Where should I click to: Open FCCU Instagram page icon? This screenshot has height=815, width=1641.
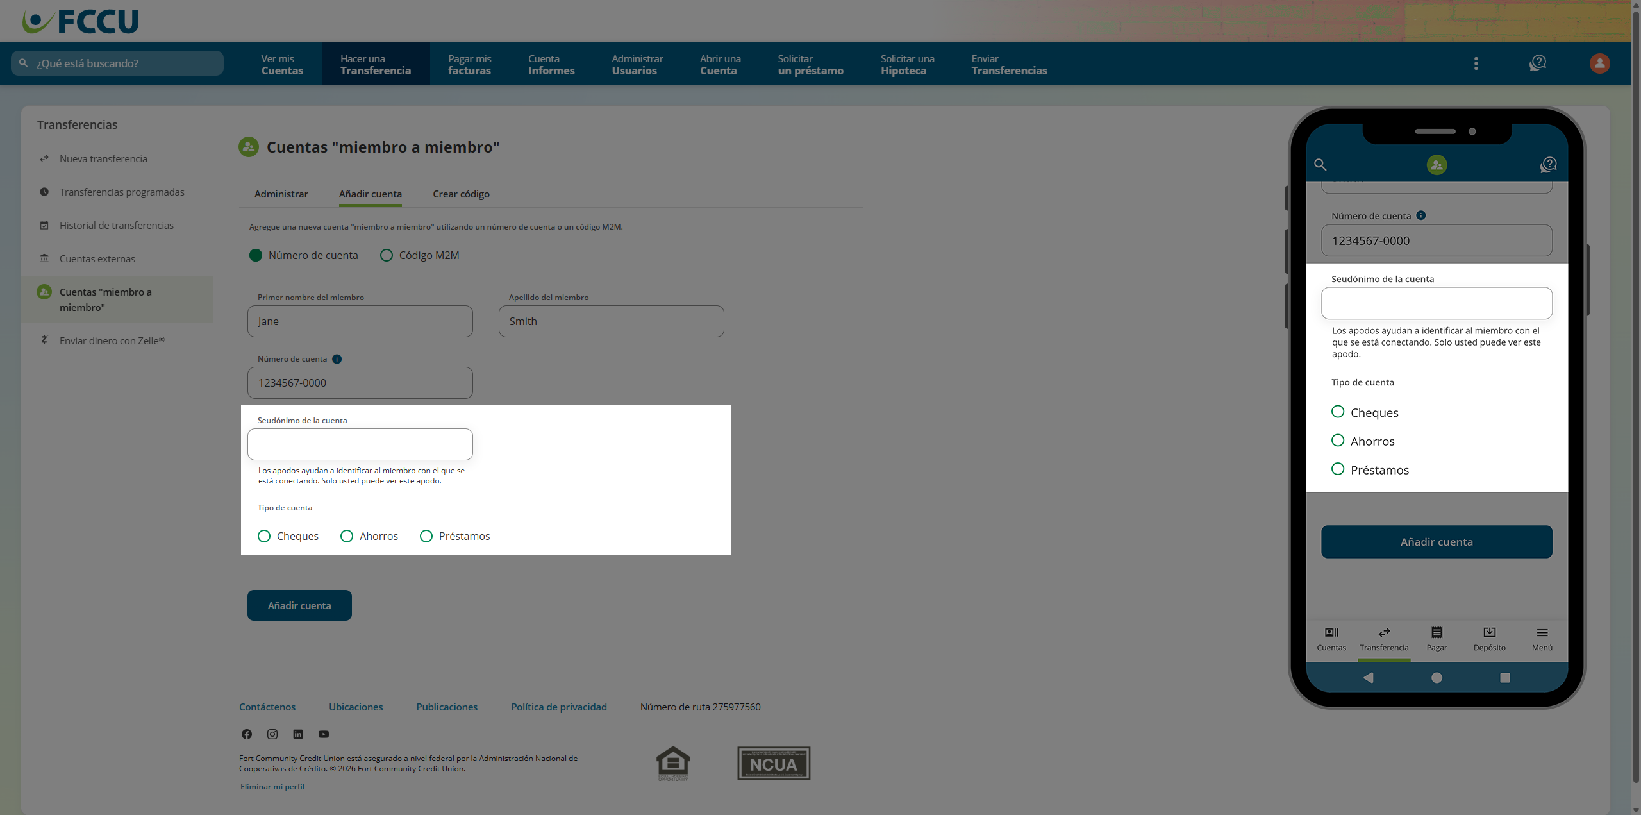point(272,734)
